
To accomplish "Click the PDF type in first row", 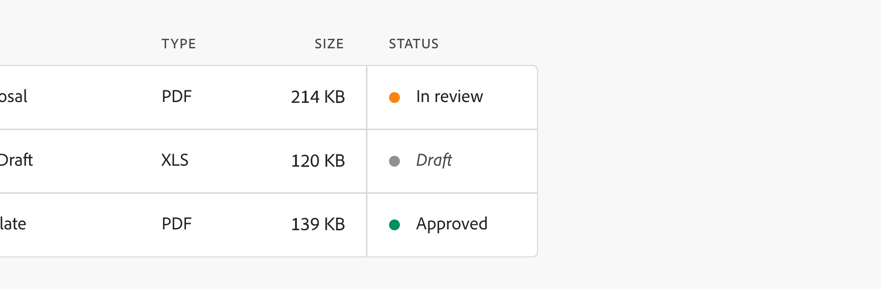I will pos(177,97).
